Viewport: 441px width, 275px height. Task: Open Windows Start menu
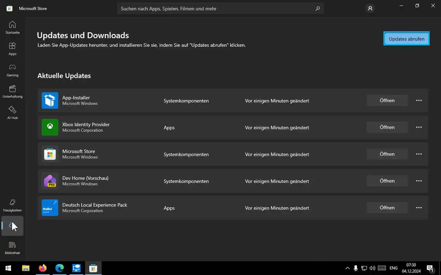(8, 268)
